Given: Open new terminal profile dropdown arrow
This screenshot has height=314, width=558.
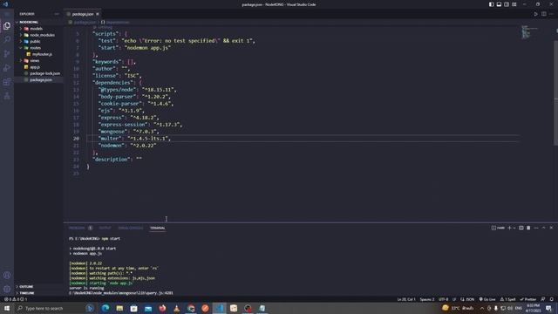Looking at the screenshot, I should point(514,228).
